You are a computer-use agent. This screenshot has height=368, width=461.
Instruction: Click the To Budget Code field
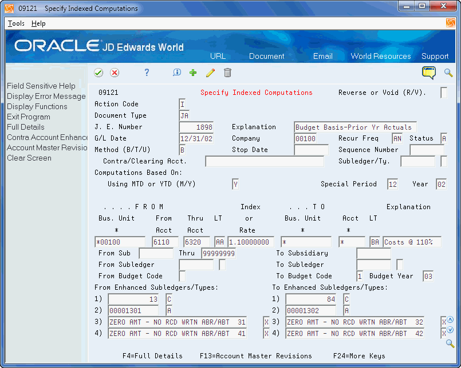click(x=360, y=277)
